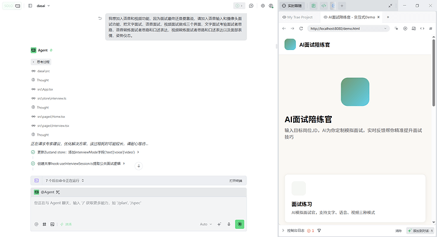Open the address bar dropdown chevron
The image size is (437, 237).
pos(386,29)
